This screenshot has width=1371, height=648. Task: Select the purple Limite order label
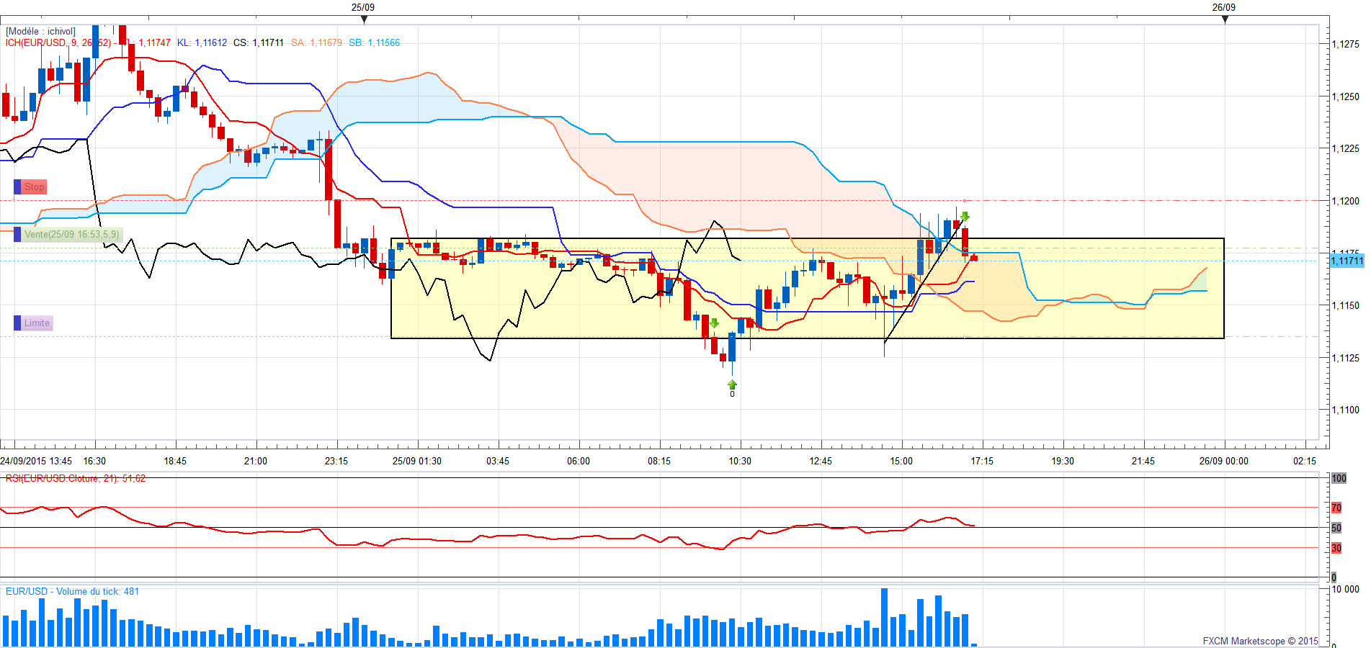click(37, 323)
